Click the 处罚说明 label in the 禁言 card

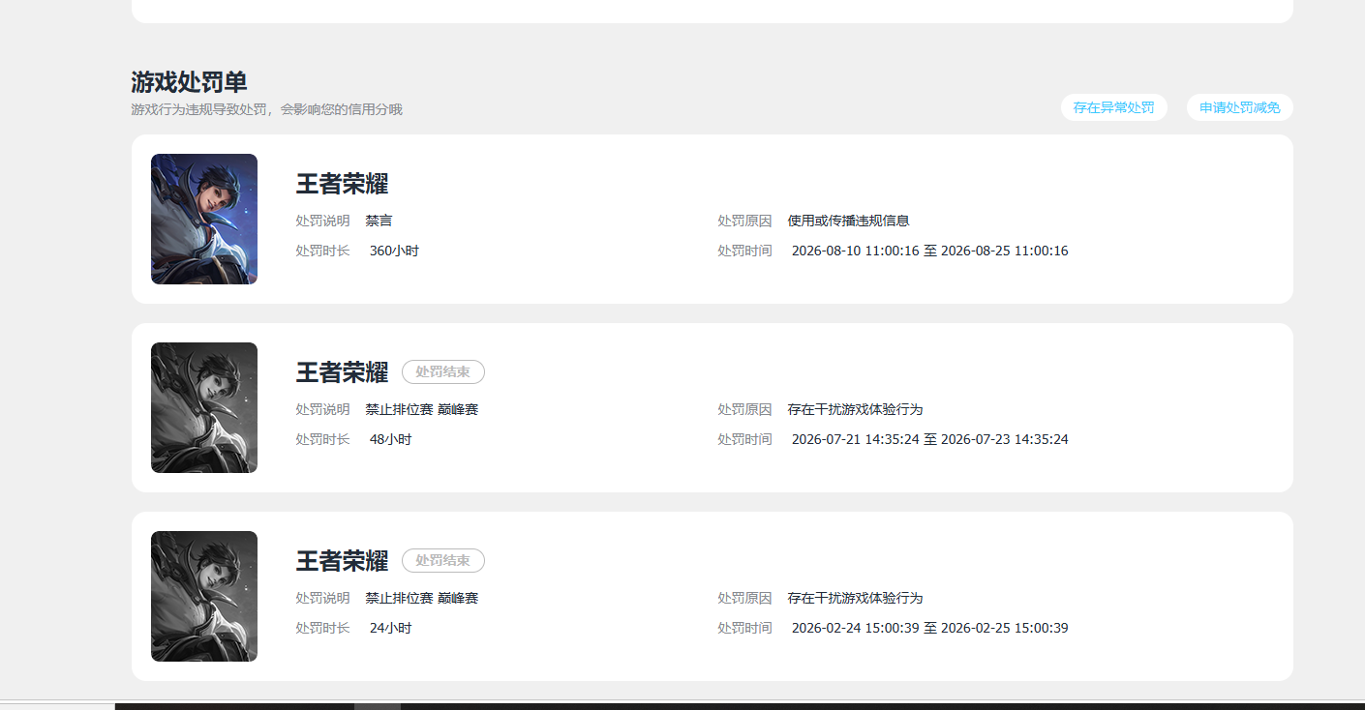(322, 221)
